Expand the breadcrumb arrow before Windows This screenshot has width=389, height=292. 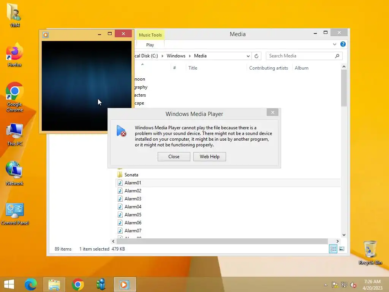point(163,56)
